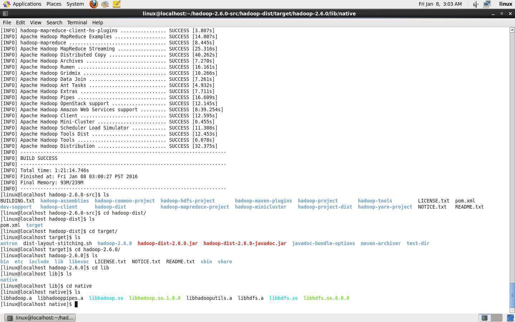This screenshot has height=322, width=515.
Task: Click the hadoop-tools directory name
Action: click(x=375, y=201)
